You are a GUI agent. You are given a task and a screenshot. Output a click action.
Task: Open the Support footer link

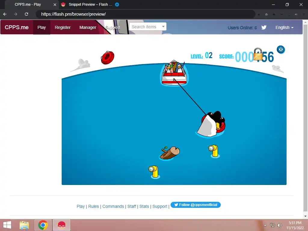click(160, 206)
